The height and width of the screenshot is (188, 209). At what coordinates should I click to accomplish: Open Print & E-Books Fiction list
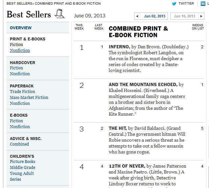16,45
